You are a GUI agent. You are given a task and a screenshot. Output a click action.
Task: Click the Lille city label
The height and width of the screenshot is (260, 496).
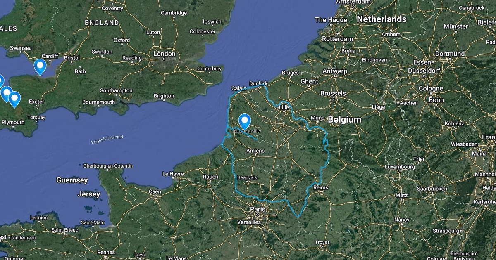coord(284,107)
